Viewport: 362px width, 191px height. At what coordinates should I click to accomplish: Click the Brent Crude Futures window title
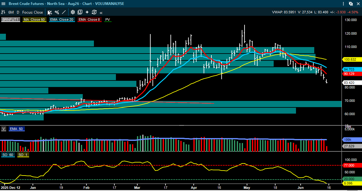click(66, 4)
